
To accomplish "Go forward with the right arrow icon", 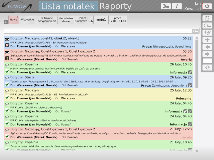I will coord(207,54).
